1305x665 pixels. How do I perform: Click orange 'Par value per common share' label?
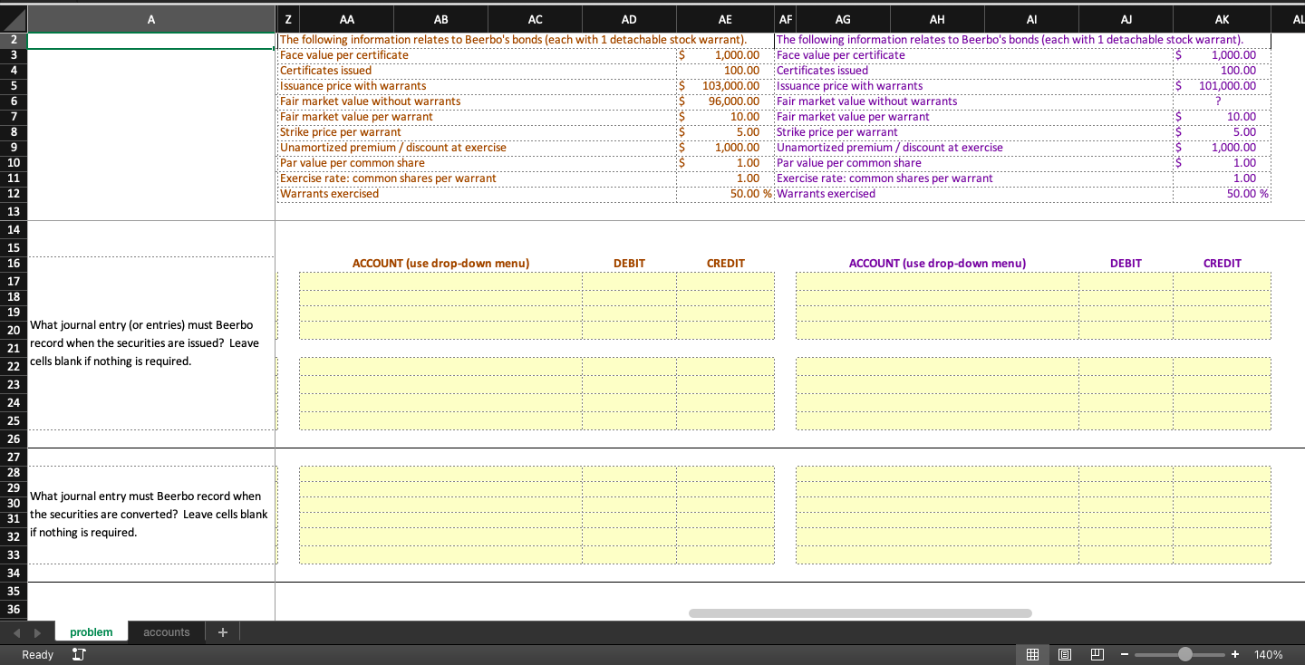[353, 163]
